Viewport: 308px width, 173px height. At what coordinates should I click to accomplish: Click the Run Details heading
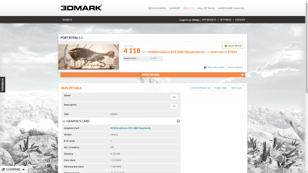71,88
